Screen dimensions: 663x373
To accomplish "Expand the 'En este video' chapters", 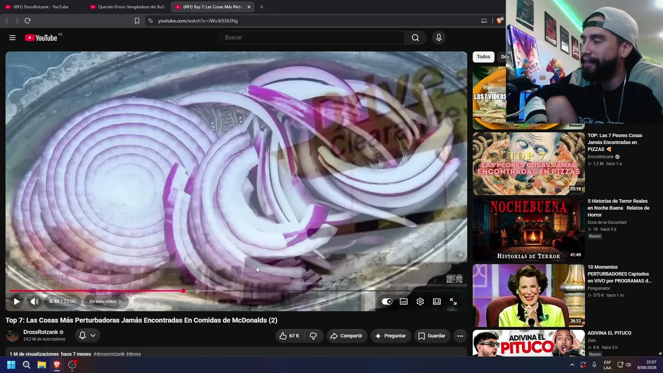I will (x=106, y=302).
